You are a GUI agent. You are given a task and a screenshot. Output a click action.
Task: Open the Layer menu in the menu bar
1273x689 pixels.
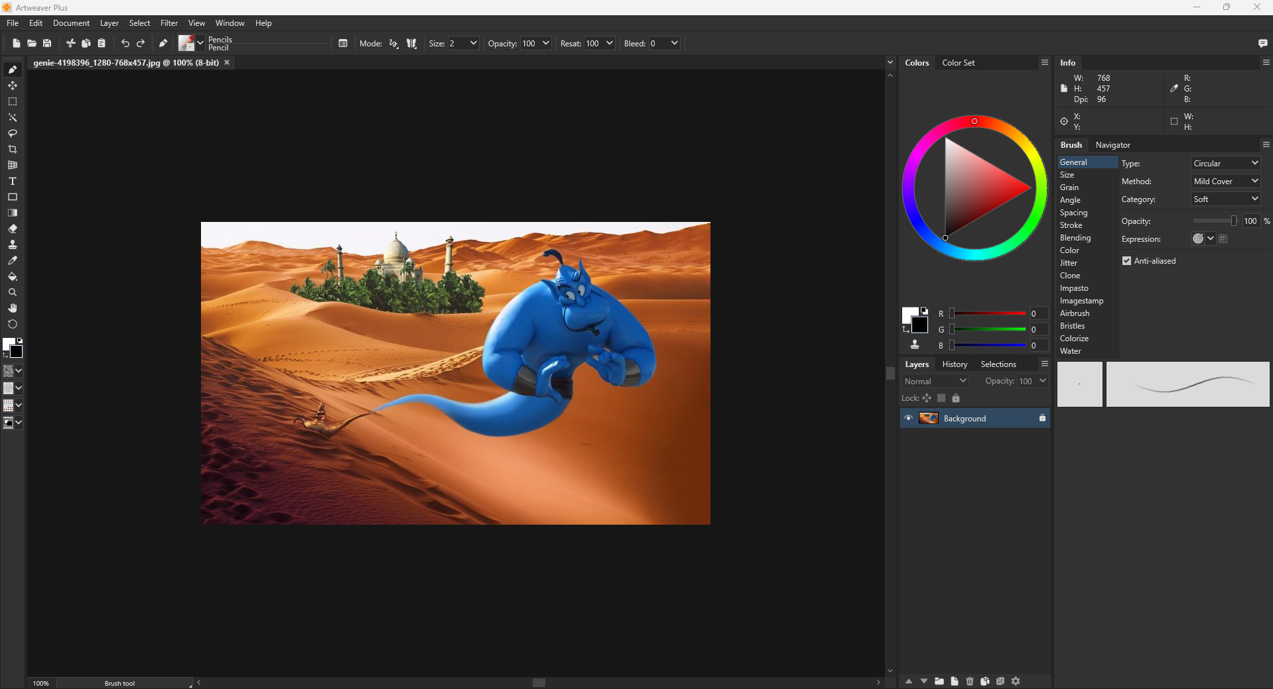click(109, 23)
